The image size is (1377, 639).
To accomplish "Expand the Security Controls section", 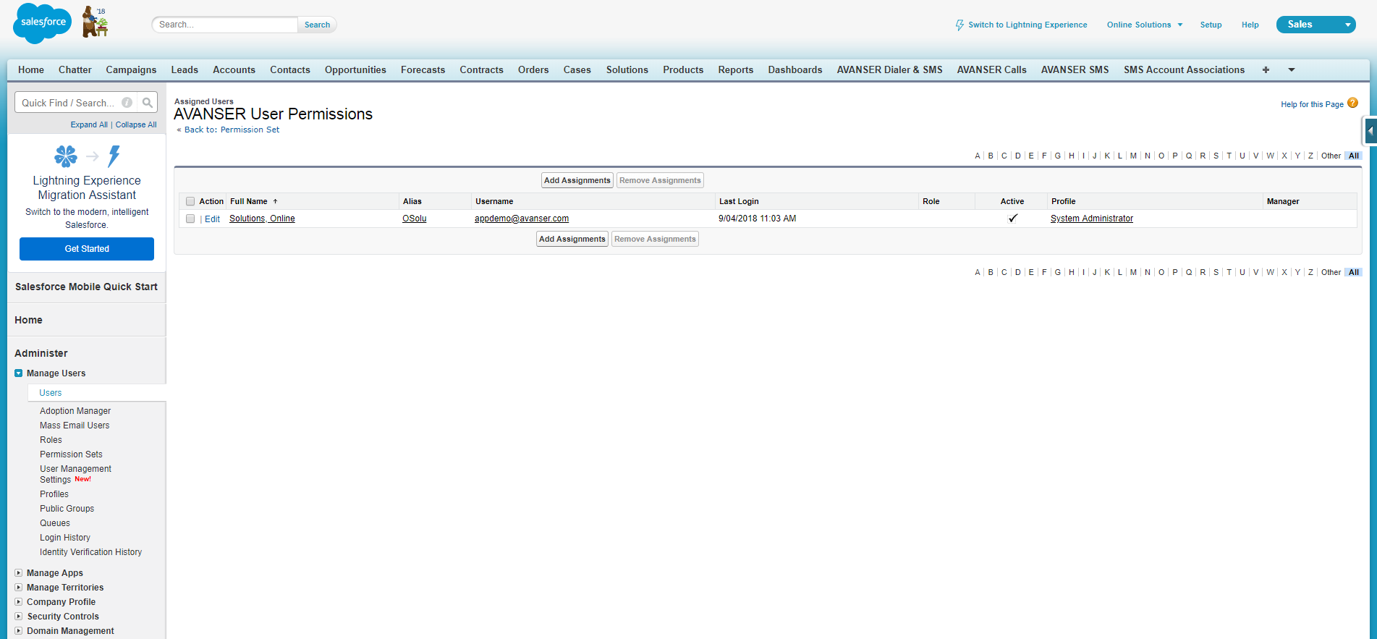I will pyautogui.click(x=19, y=617).
